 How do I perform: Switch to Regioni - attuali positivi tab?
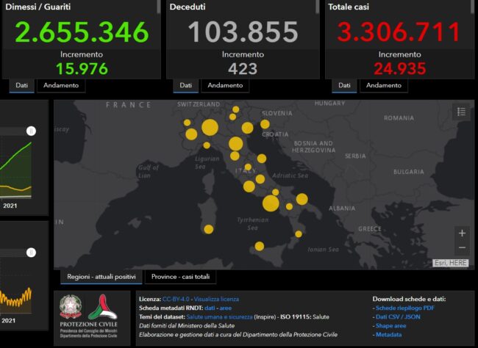click(x=101, y=277)
